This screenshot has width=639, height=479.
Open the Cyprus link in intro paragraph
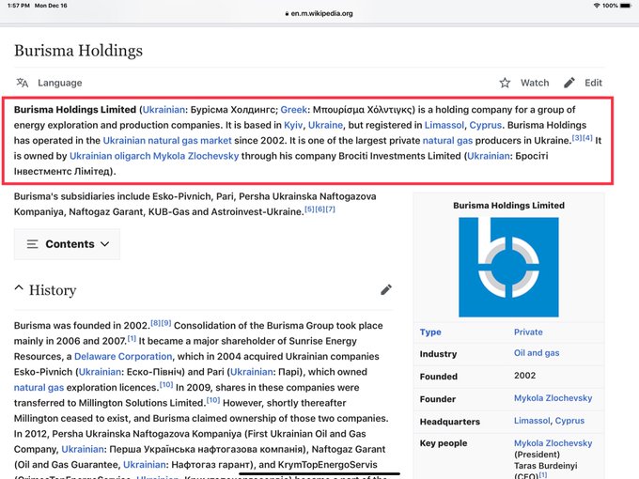pos(486,125)
